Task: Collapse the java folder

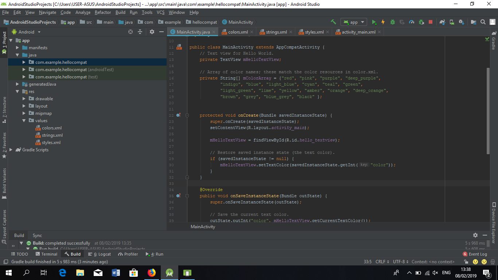Action: pos(17,55)
